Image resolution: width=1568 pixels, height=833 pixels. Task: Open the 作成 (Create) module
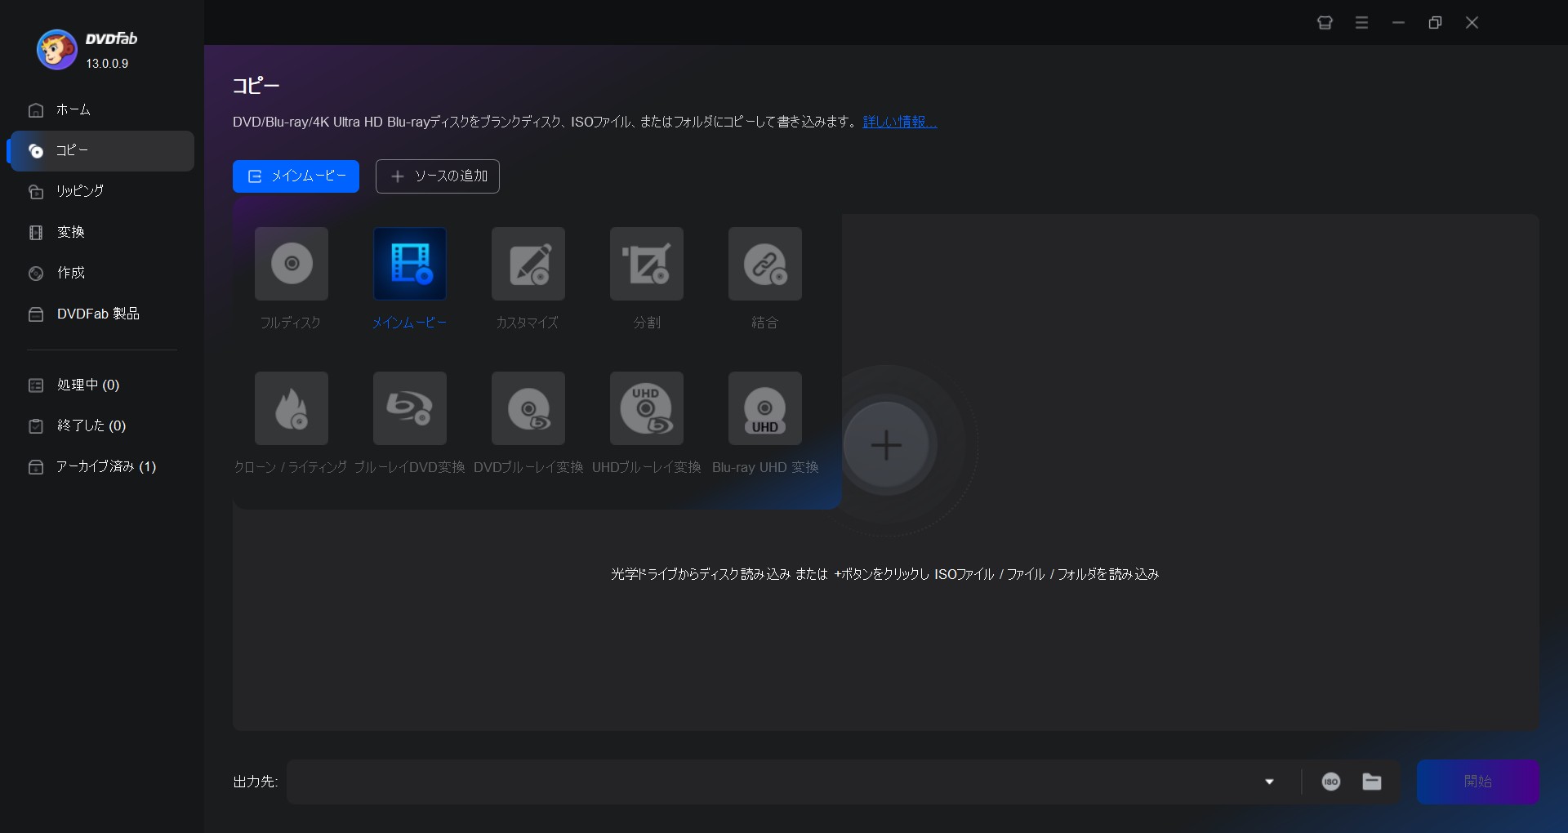(102, 273)
